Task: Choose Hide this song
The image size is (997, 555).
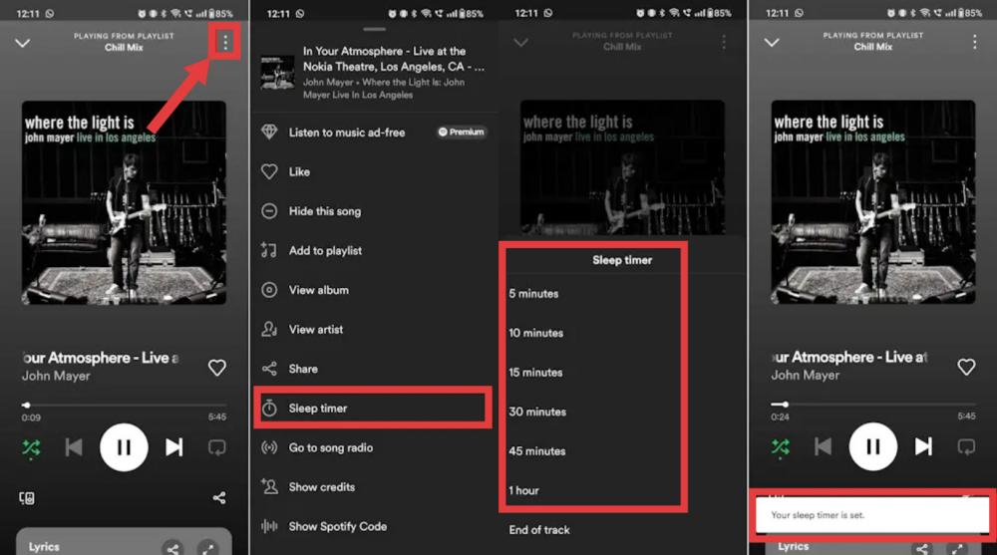Action: point(373,211)
